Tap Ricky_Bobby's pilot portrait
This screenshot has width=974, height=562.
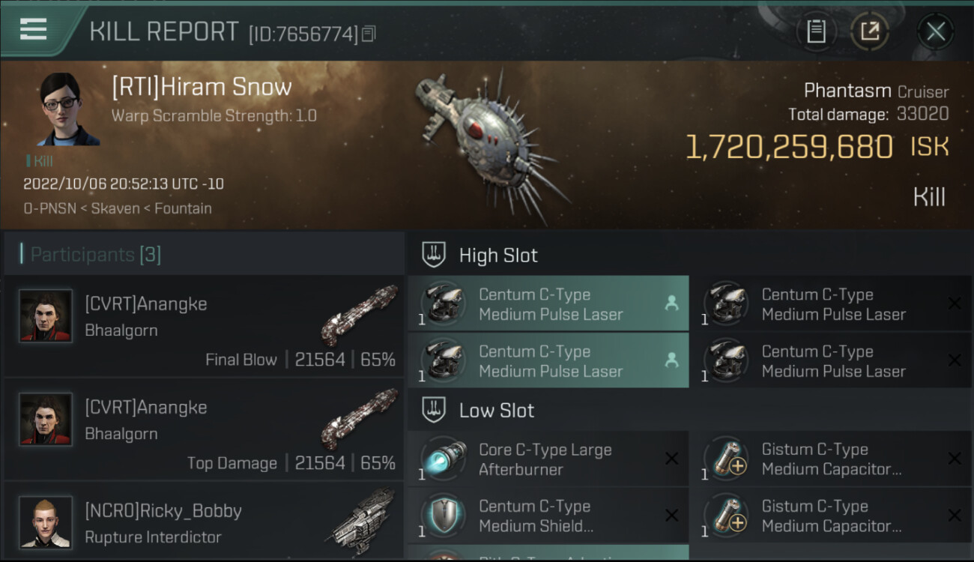click(x=46, y=522)
